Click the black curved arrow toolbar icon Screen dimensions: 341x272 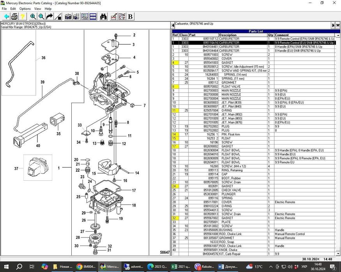(49, 16)
